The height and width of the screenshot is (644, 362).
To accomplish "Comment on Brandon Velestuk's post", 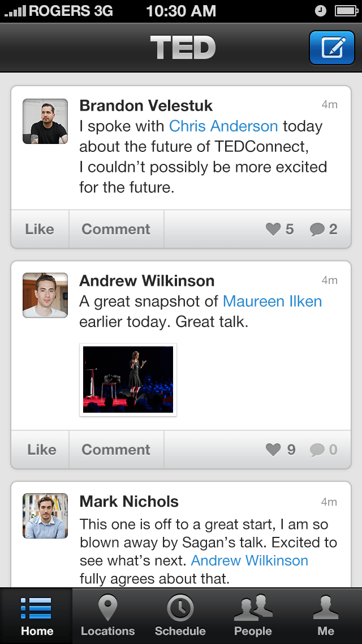I will [116, 229].
